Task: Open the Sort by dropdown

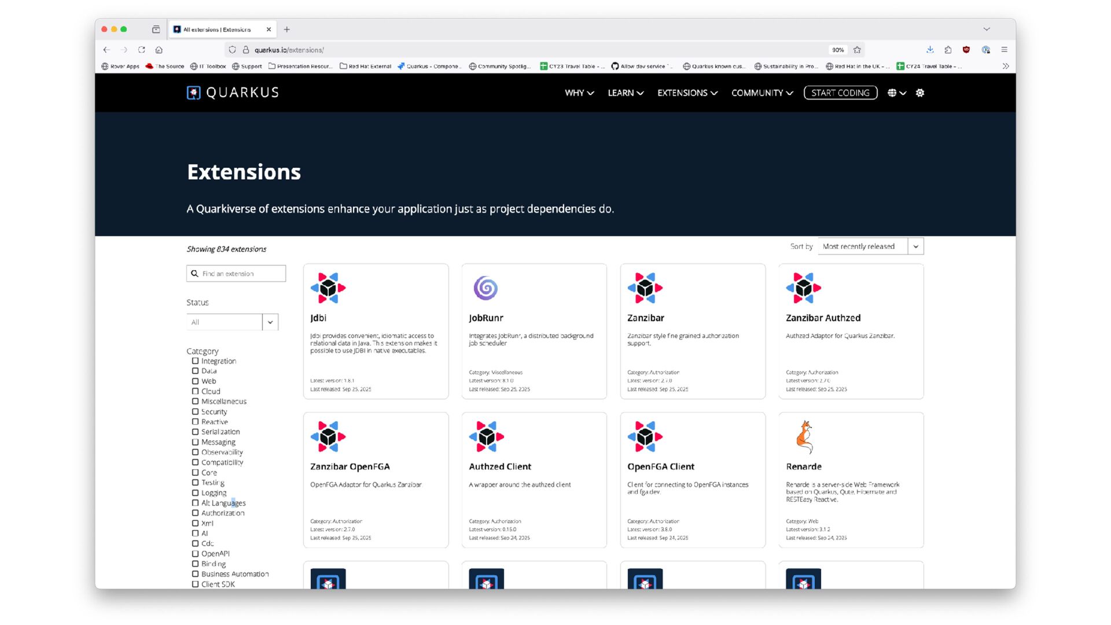Action: [x=870, y=247]
